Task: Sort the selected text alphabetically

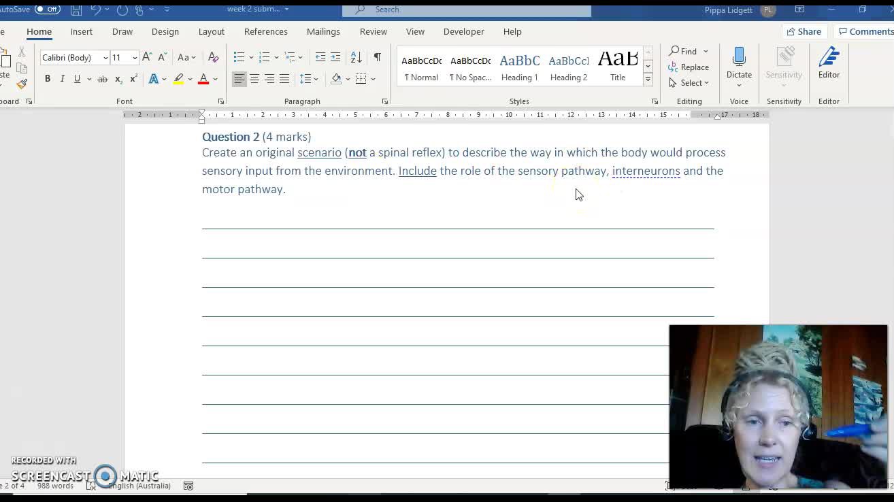Action: 356,57
